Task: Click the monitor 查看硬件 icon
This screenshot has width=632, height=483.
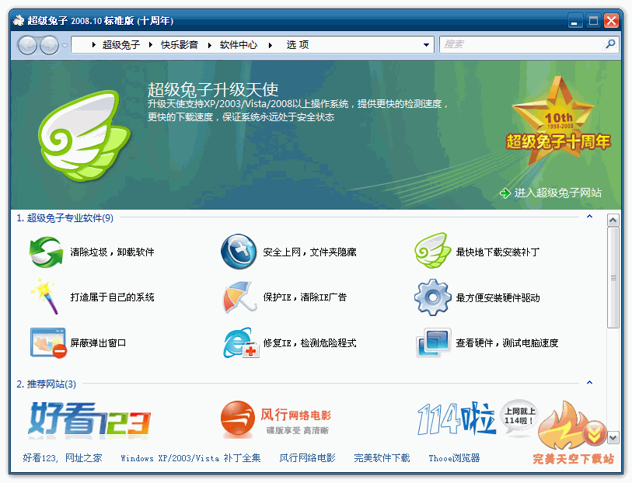Action: (x=431, y=342)
